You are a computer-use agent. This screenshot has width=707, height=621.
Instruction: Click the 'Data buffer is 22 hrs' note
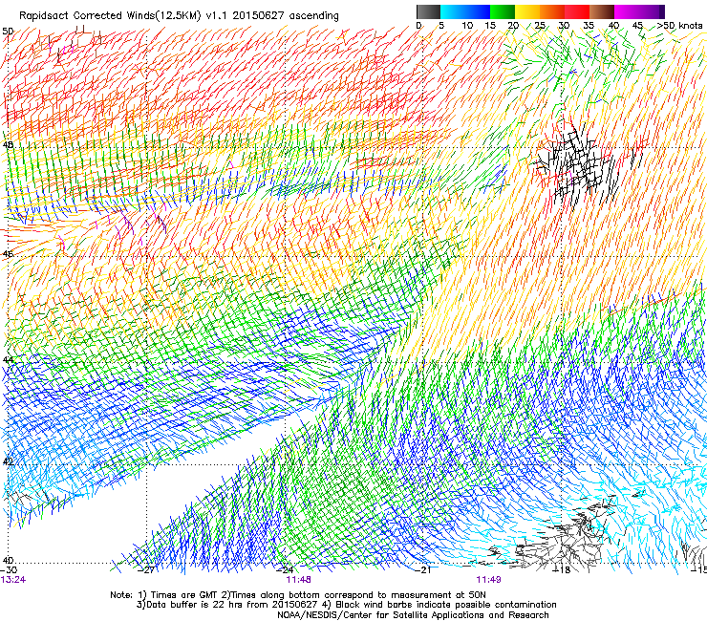(x=227, y=605)
